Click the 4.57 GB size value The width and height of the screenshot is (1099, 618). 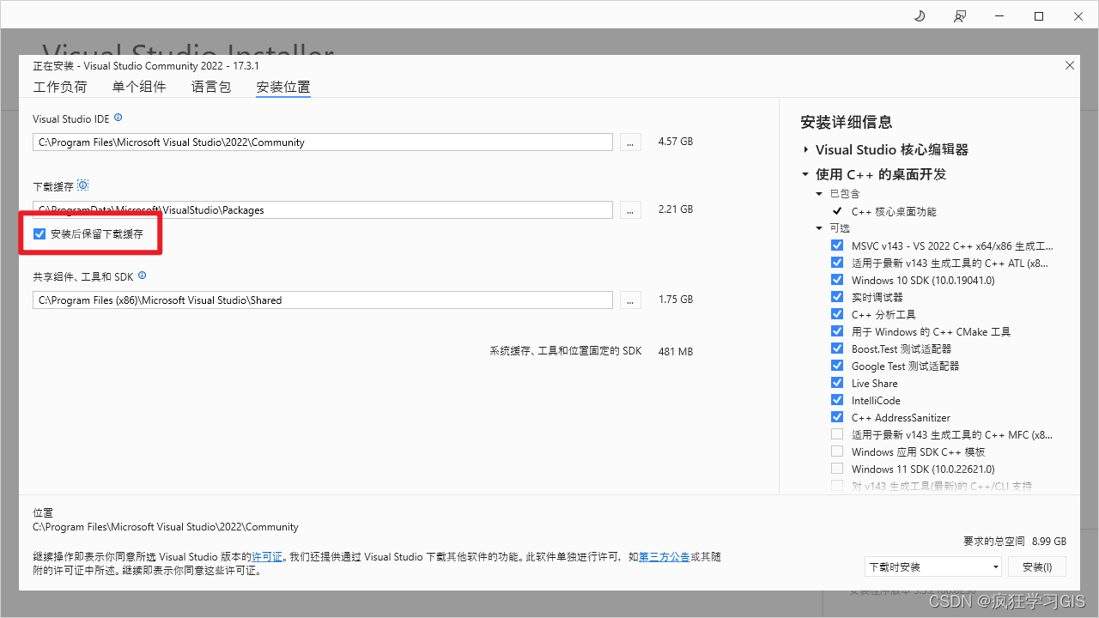tap(675, 142)
